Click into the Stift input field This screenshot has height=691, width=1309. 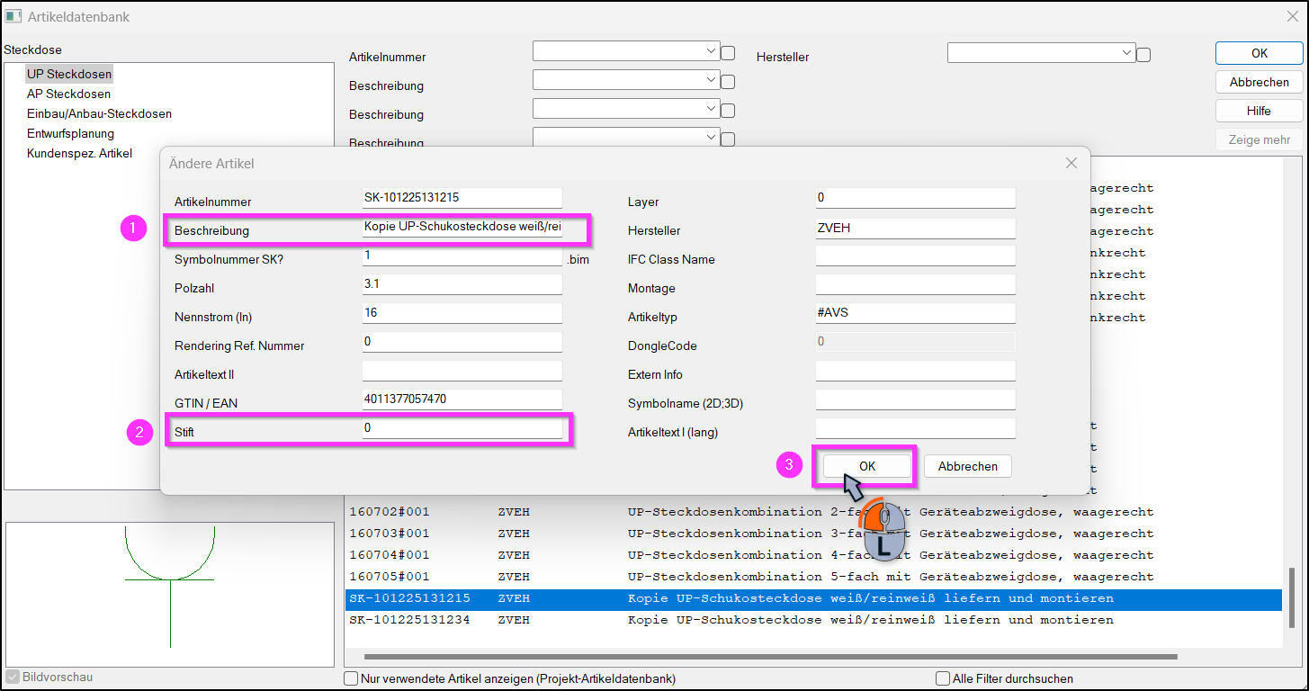(462, 428)
